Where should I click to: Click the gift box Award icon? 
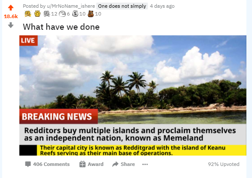pos(83,164)
